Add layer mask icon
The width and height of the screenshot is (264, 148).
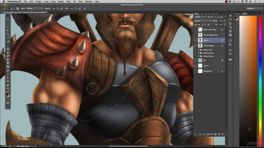(x=208, y=134)
